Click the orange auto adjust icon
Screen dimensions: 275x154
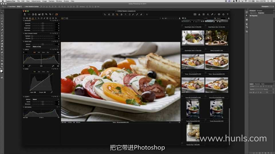pyautogui.click(x=56, y=14)
